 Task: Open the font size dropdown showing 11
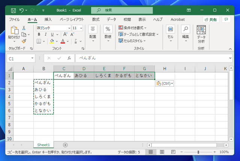point(81,28)
